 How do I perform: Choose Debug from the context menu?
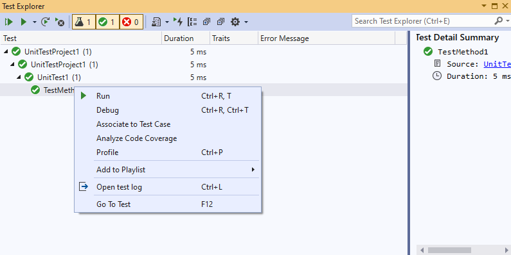coord(168,110)
